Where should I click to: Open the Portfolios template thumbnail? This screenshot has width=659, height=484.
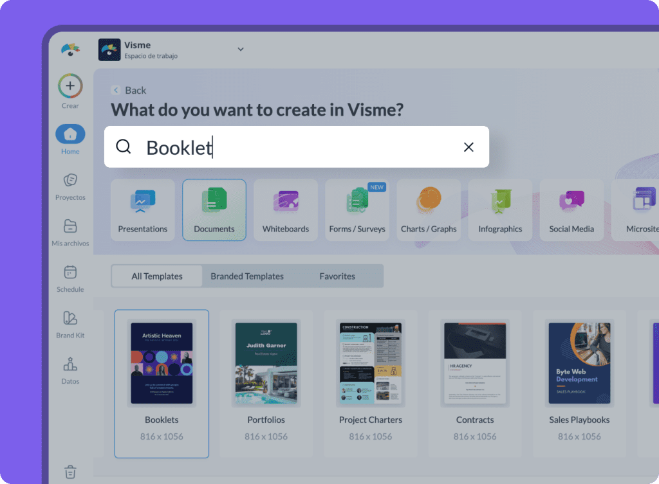pos(266,363)
